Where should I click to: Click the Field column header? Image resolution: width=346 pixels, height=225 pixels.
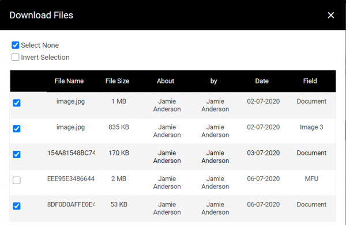point(310,81)
